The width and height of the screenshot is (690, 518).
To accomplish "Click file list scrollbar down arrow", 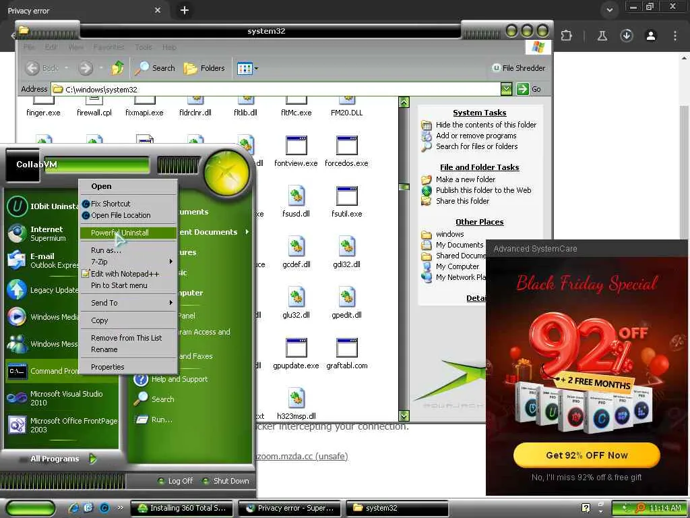I will click(x=404, y=415).
